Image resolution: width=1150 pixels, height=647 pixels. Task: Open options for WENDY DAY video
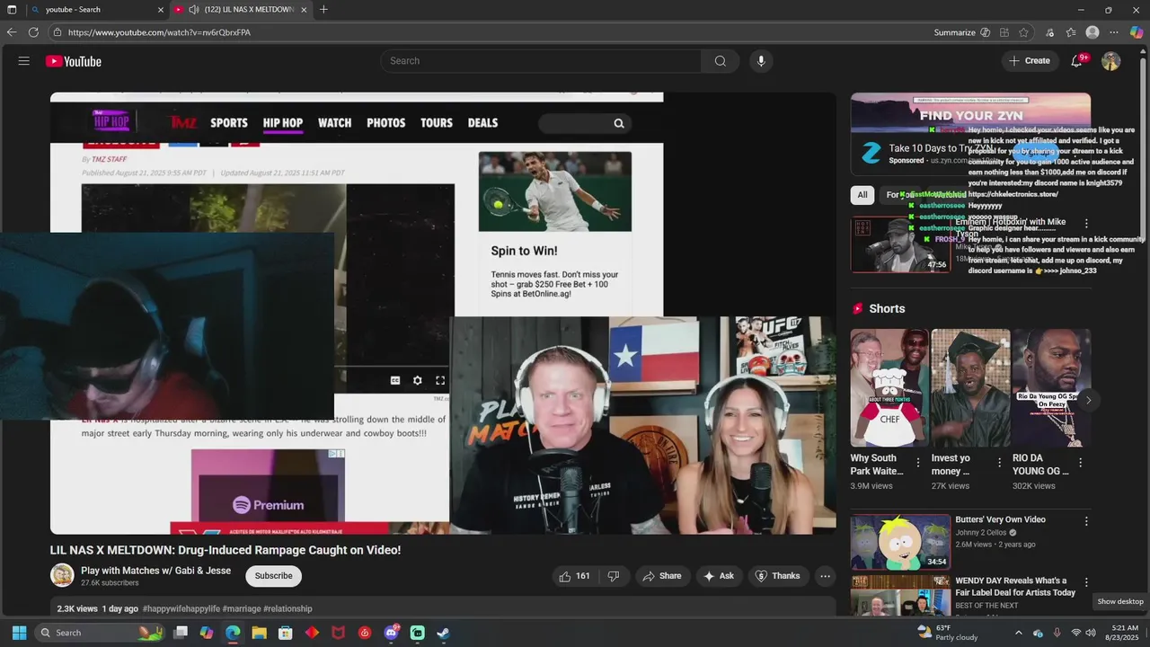1086,582
